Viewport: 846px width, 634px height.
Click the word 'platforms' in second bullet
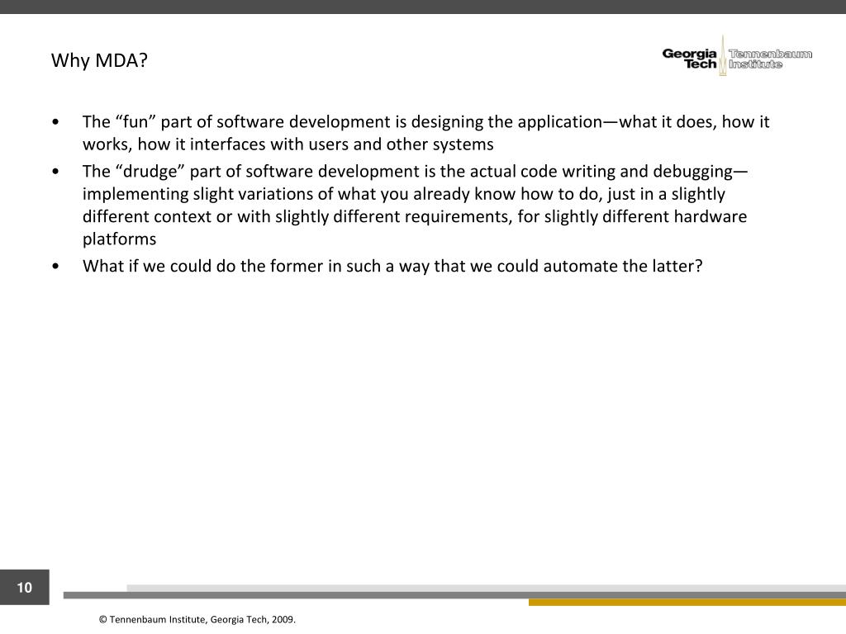tap(119, 239)
